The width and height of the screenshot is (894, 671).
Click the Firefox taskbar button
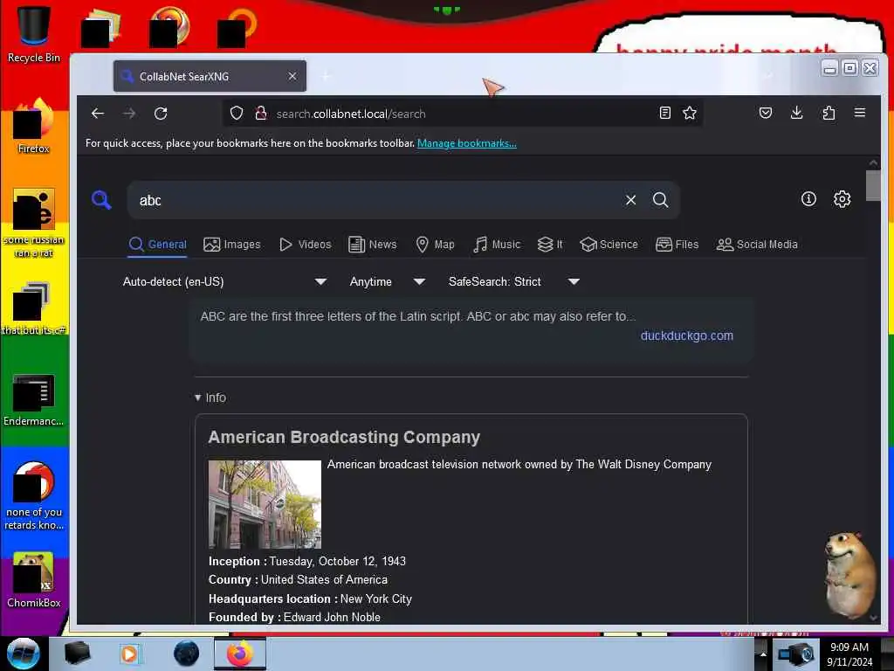(x=240, y=654)
